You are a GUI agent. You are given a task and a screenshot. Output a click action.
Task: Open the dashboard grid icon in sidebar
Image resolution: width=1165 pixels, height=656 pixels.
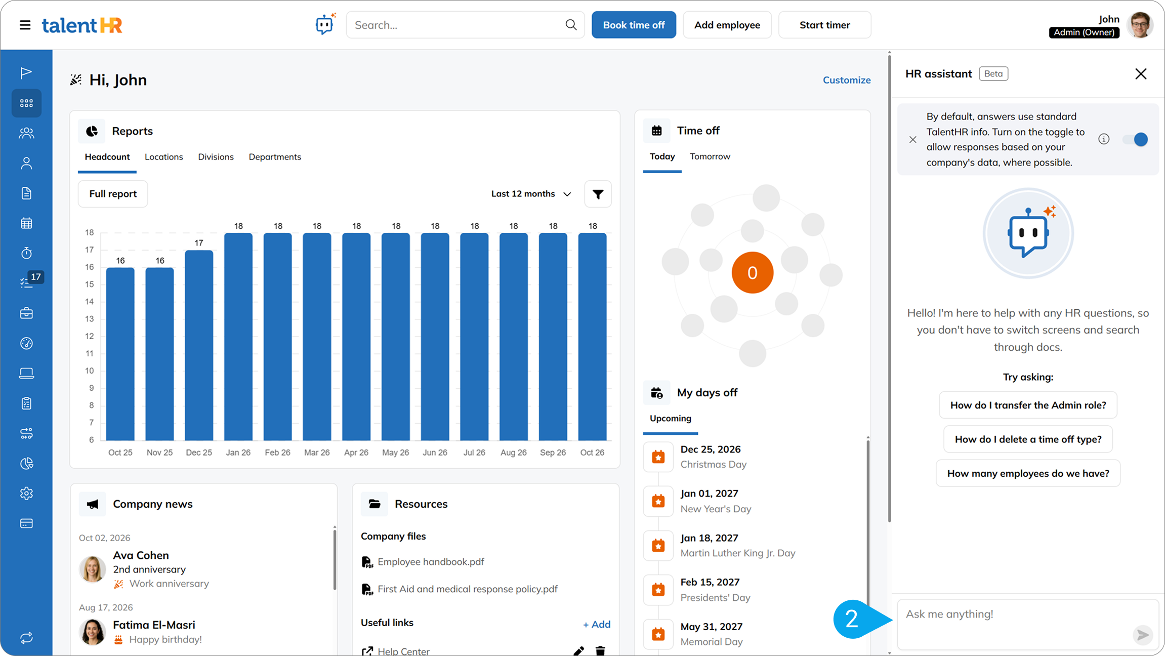tap(26, 103)
